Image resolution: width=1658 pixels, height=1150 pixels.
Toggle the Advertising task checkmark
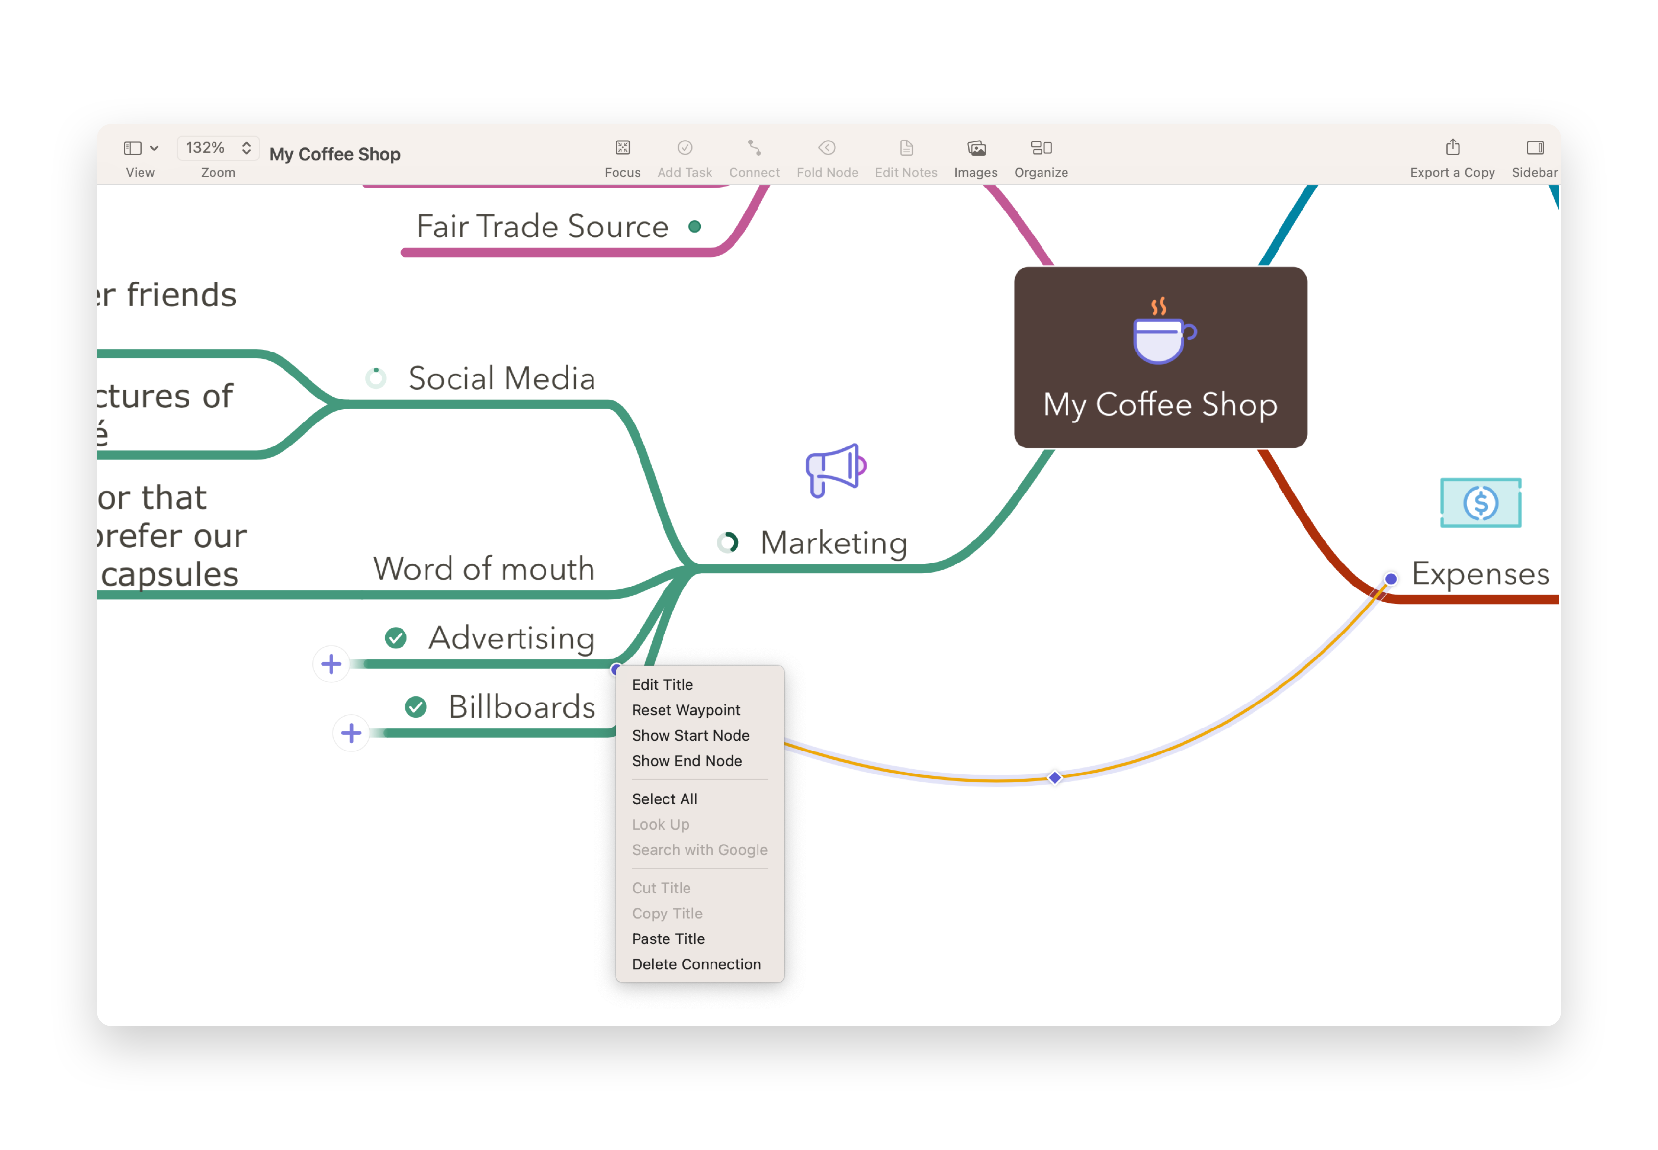[396, 638]
